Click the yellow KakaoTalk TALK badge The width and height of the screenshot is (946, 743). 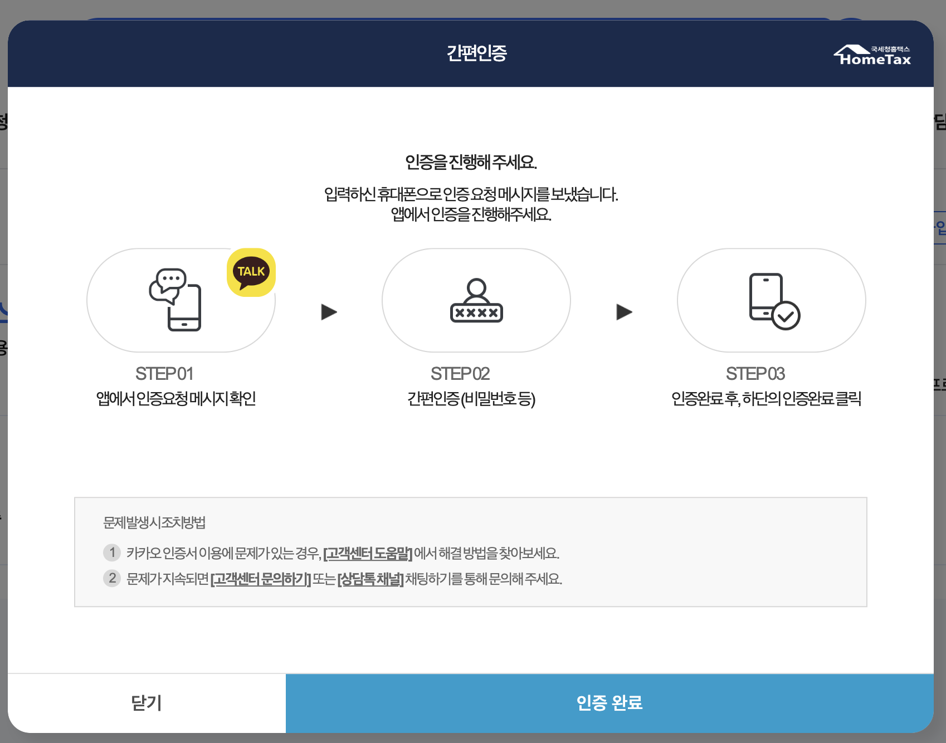pos(251,272)
